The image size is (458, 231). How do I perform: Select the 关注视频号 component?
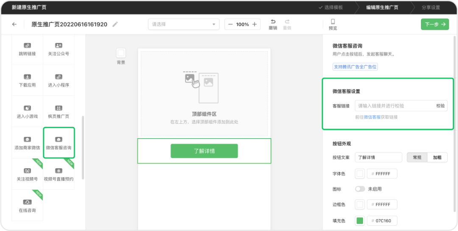click(x=27, y=174)
